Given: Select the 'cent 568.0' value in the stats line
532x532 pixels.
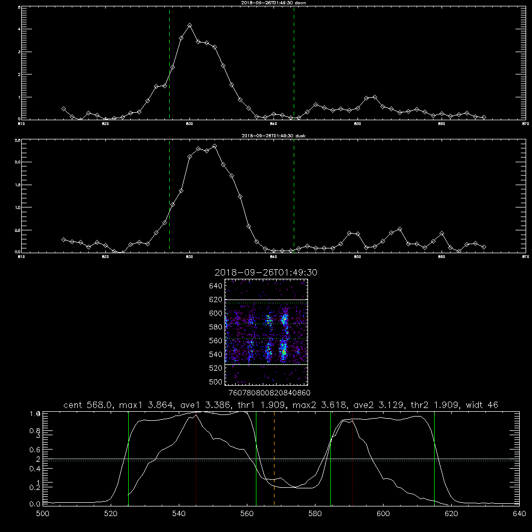Looking at the screenshot, I should point(88,405).
